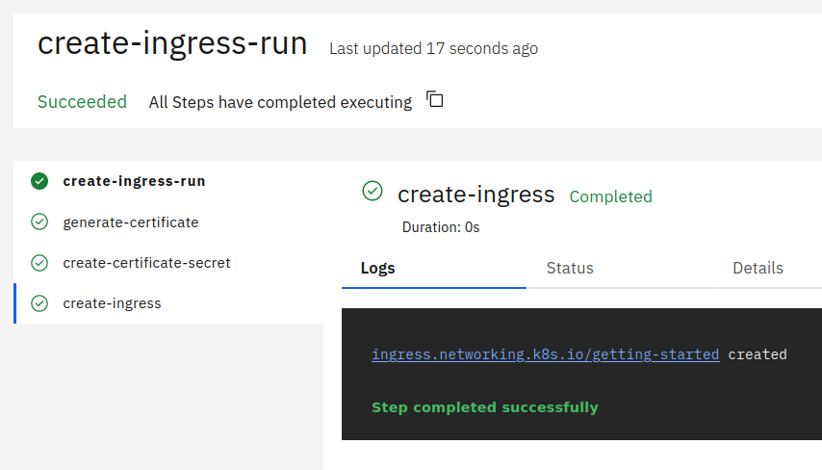Click the 'Duration: 0s' text
The image size is (822, 470).
click(x=441, y=227)
